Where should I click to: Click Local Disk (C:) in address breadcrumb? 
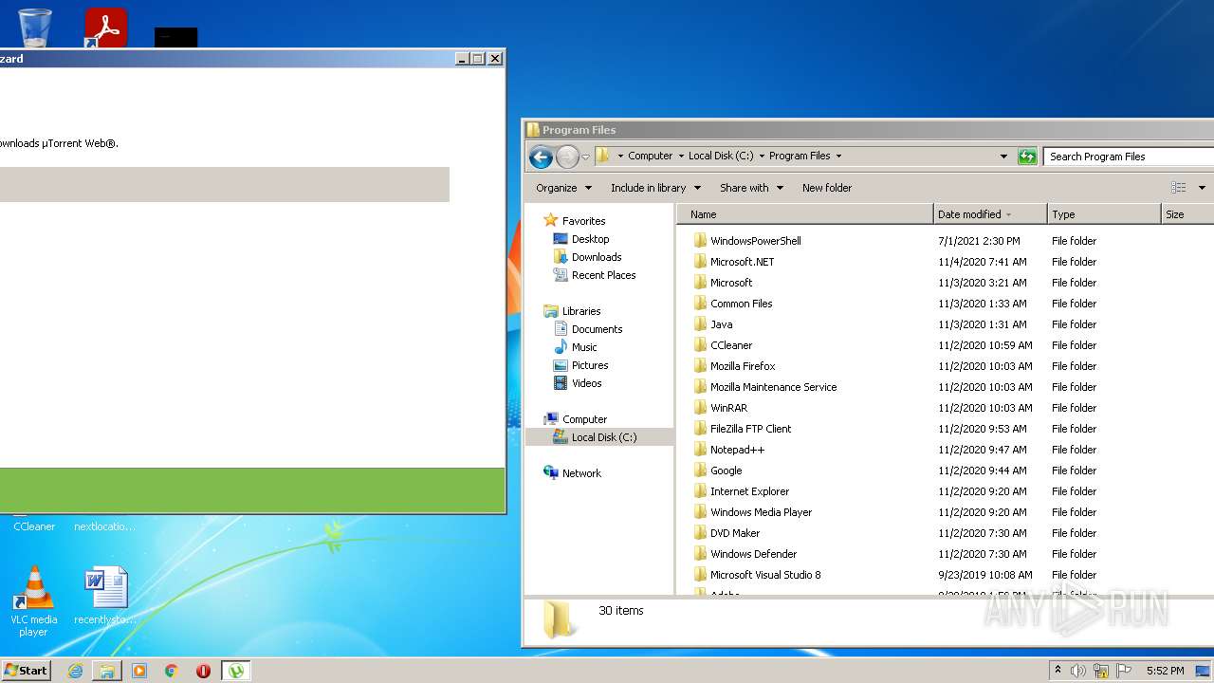coord(721,156)
